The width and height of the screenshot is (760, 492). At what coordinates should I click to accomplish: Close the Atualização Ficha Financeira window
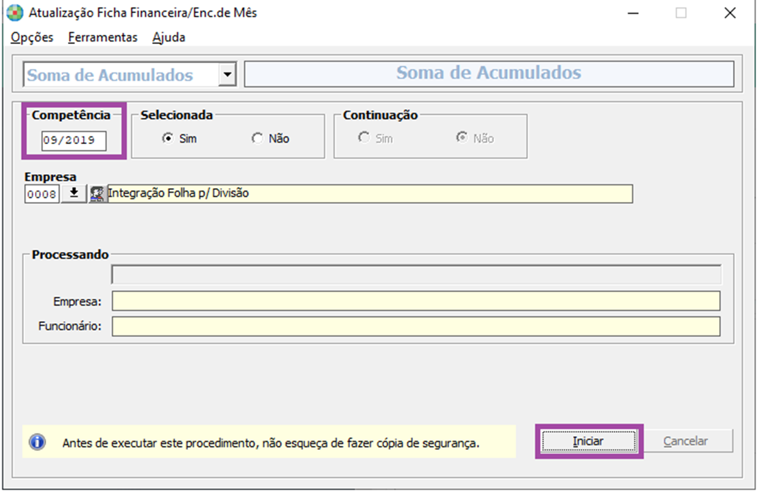coord(730,13)
